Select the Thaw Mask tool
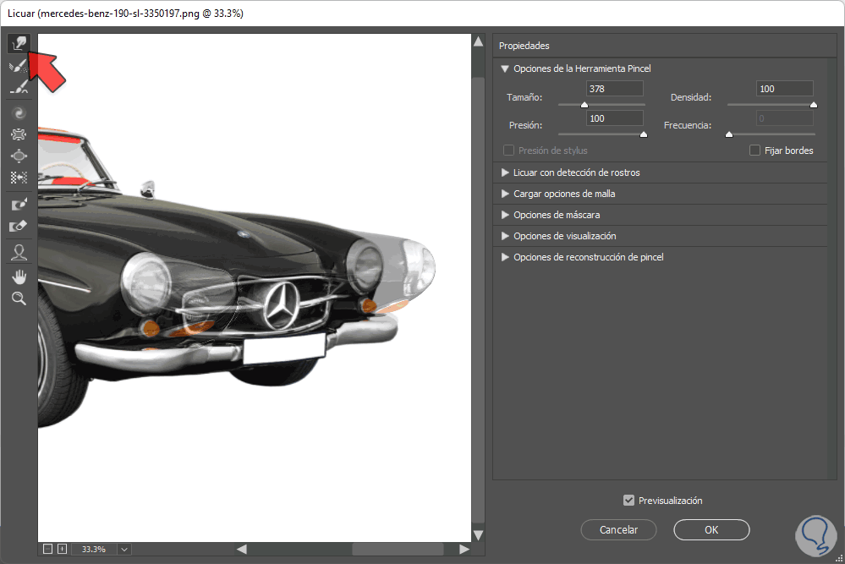The image size is (845, 564). click(19, 227)
